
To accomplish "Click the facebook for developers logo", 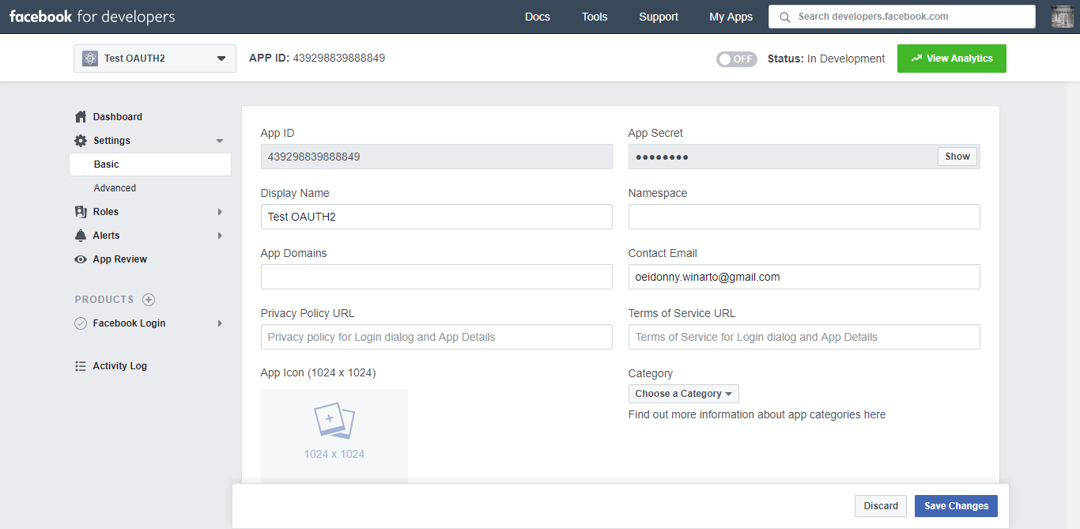I will coord(93,17).
